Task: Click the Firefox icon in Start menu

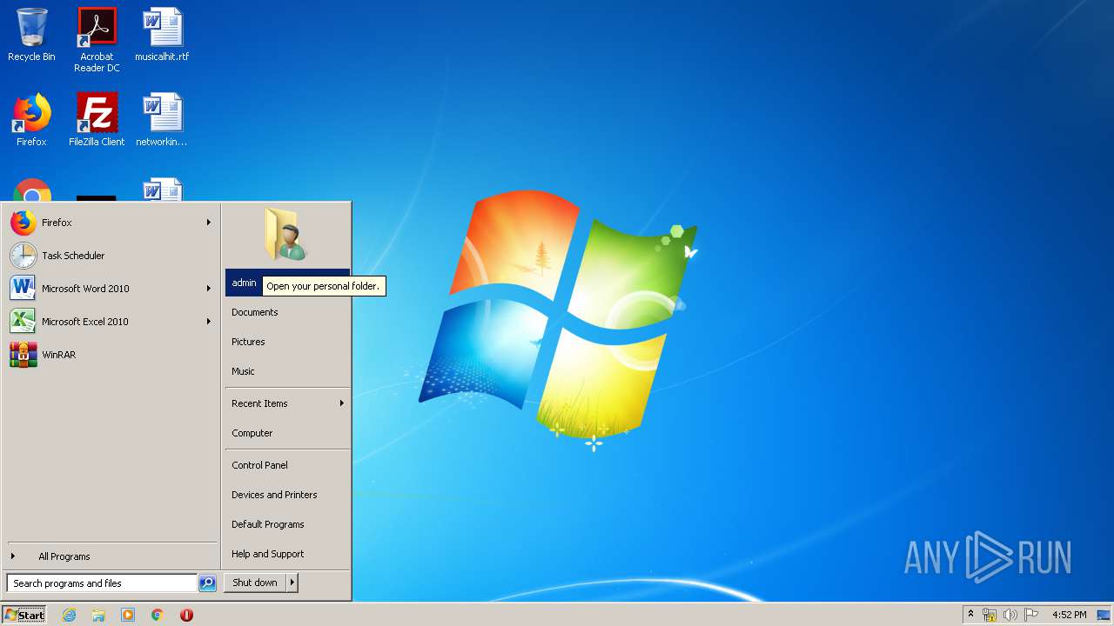Action: point(23,223)
